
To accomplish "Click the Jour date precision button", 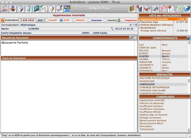I will click(x=40, y=20).
